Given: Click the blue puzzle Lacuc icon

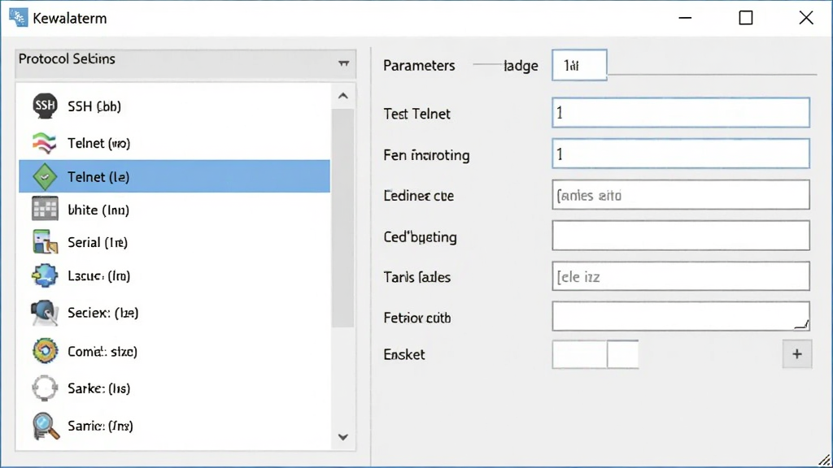Looking at the screenshot, I should coord(45,276).
